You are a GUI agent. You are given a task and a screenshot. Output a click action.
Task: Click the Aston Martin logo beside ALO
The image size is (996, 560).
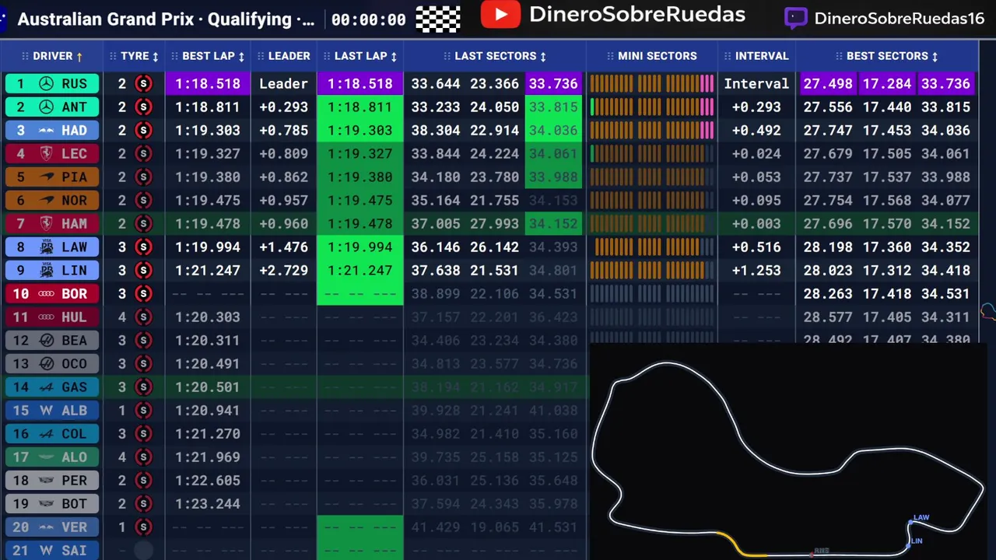(x=46, y=457)
